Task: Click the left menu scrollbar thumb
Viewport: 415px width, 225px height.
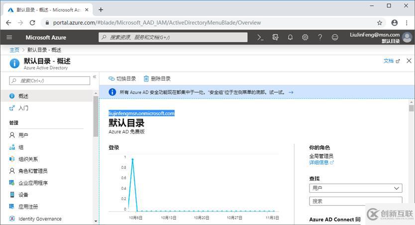Action: coord(96,116)
